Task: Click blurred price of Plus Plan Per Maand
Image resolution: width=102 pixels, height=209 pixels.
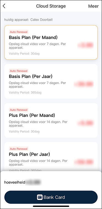Action: coord(85,123)
